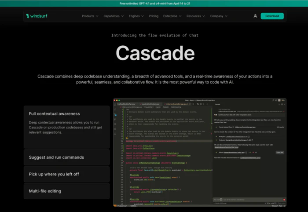Switch to the InMemoryEventsStorage.java tab
Viewport: 308px width, 212px height.
[x=176, y=104]
